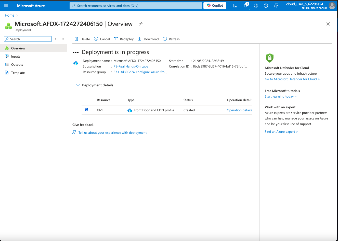
Task: Click the feedback person icon under Give feedback
Action: click(x=74, y=132)
